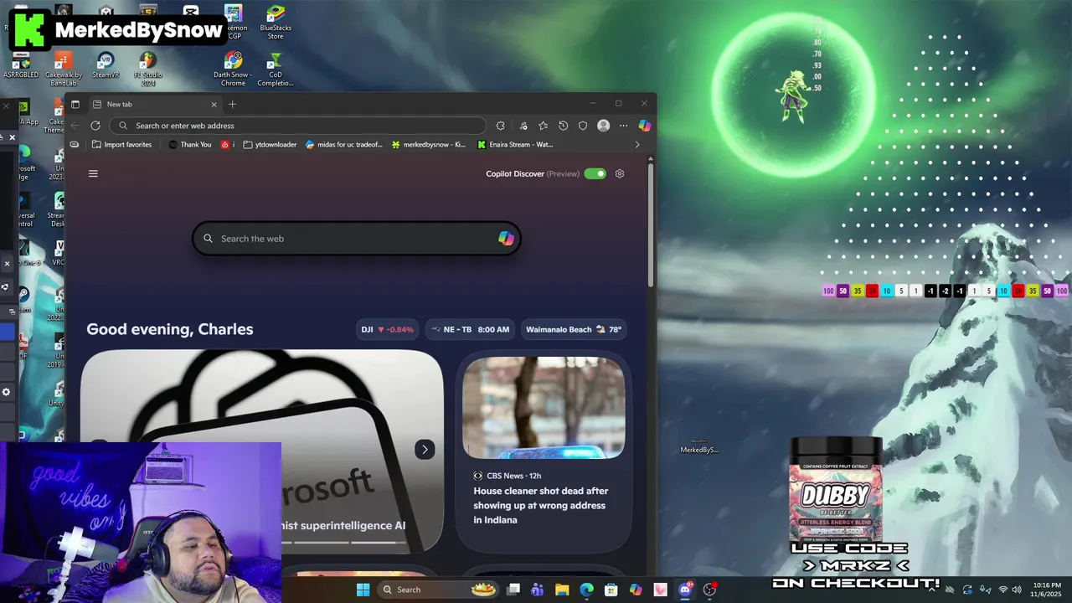The width and height of the screenshot is (1072, 603).
Task: Open merkedbysnow Kick bookmark
Action: click(x=429, y=144)
